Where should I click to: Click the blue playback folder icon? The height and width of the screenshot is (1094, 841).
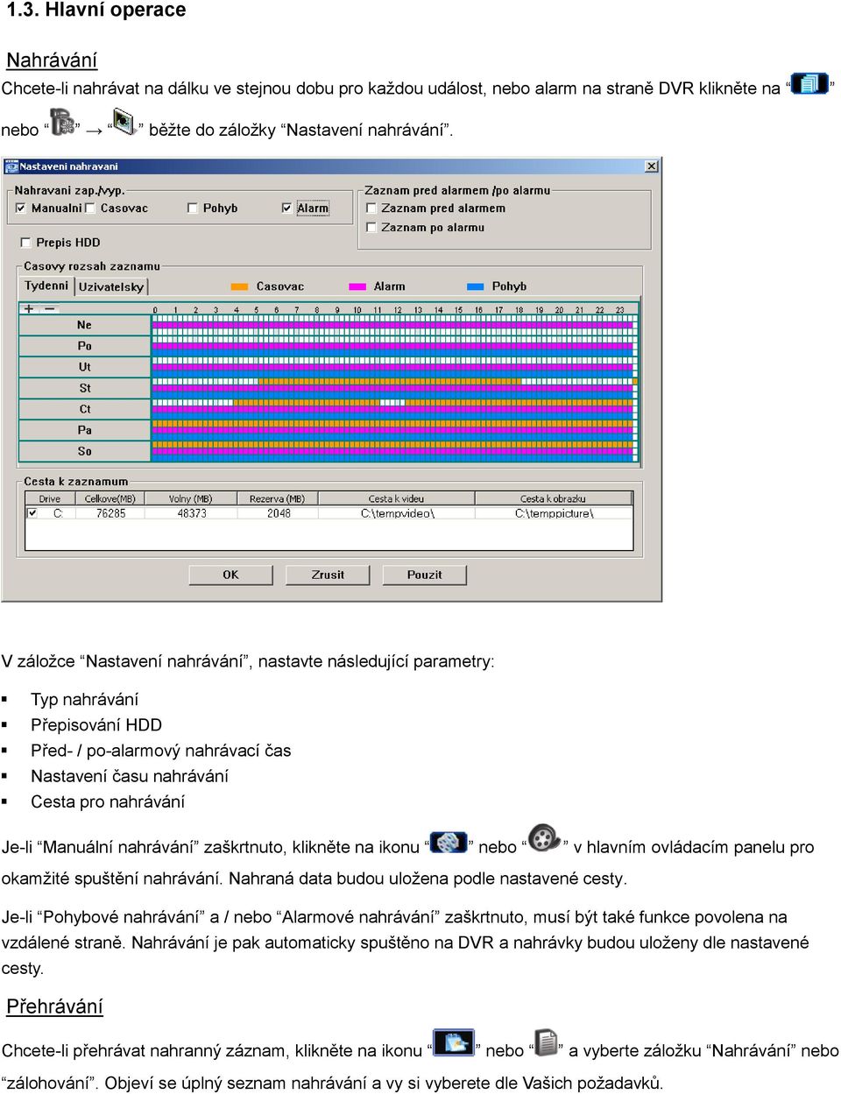[454, 1043]
